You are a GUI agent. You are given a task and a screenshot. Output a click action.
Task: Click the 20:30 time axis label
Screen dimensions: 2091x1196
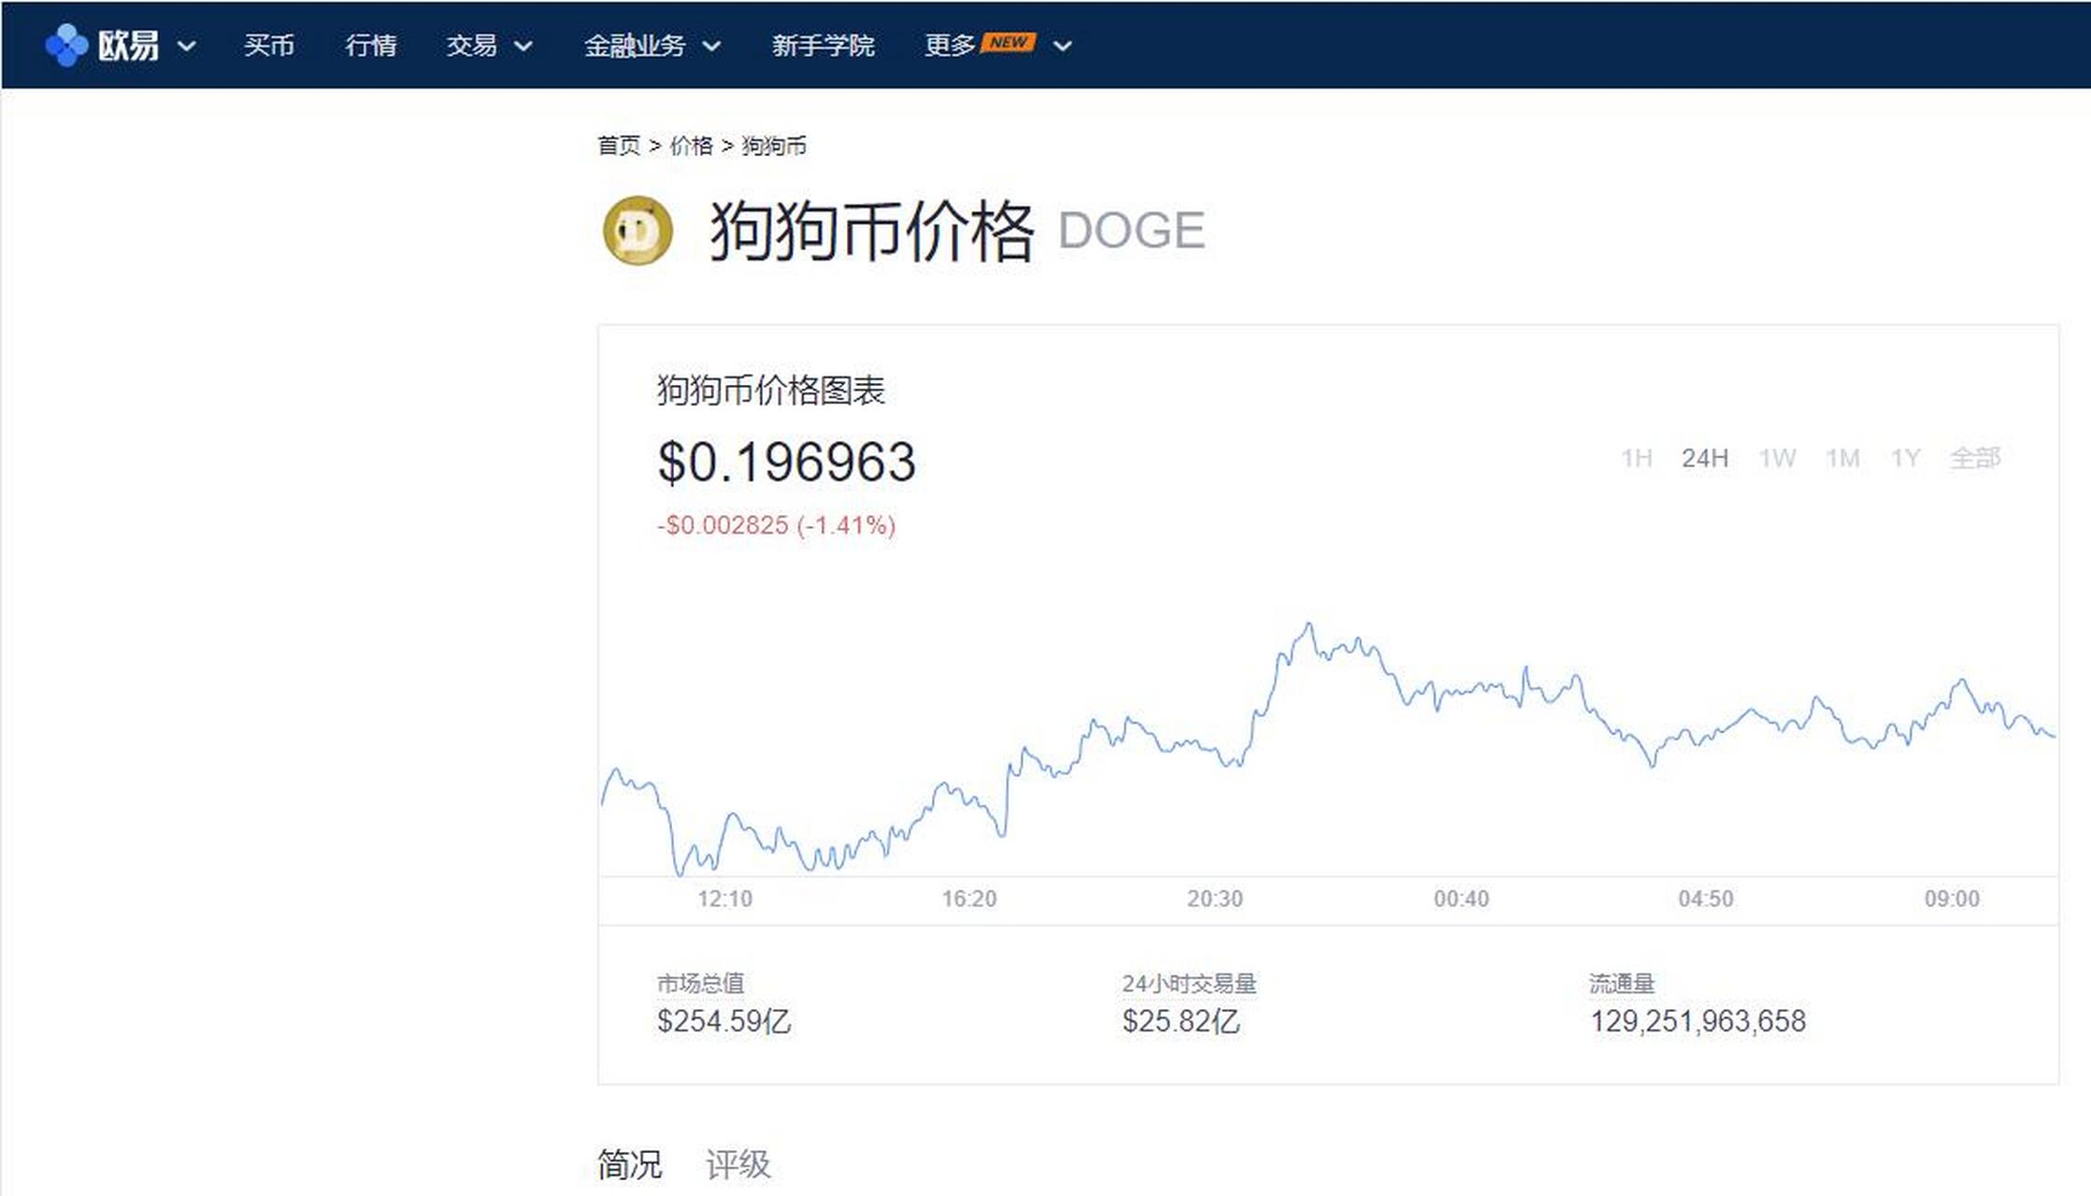click(x=1215, y=899)
